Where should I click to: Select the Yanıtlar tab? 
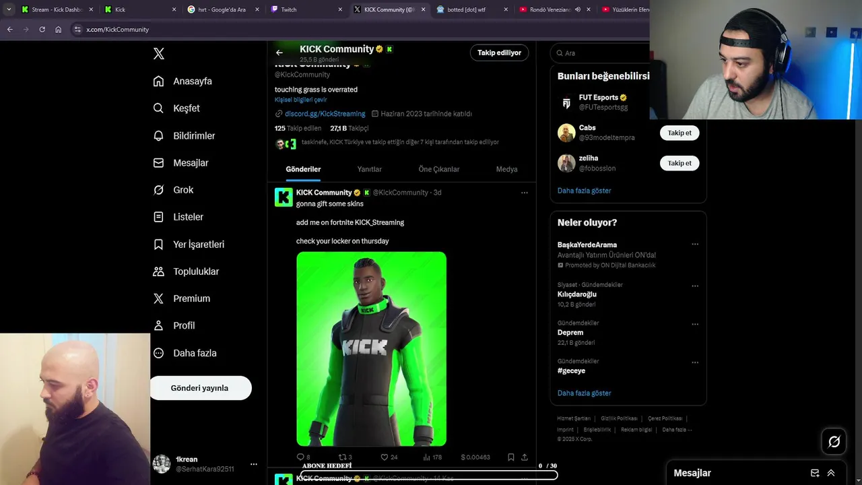tap(369, 169)
